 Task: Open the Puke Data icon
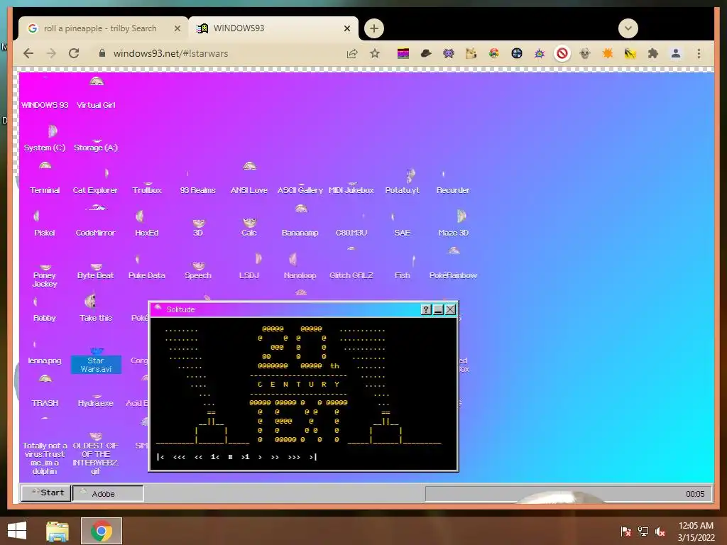(146, 268)
